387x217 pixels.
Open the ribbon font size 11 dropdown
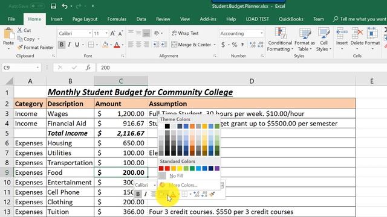[x=106, y=33]
